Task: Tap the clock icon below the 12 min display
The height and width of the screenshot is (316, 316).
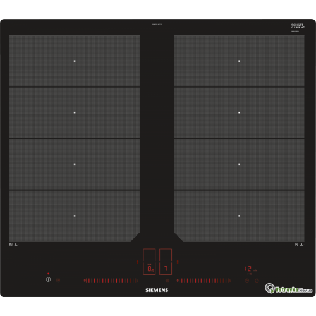Action: pyautogui.click(x=247, y=281)
